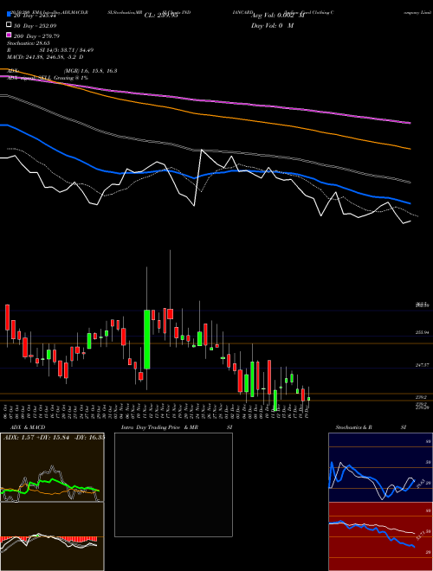Click the 'SELL Growing @ 1%' signal text
Viewport: 433px width, 571px height.
64,78
